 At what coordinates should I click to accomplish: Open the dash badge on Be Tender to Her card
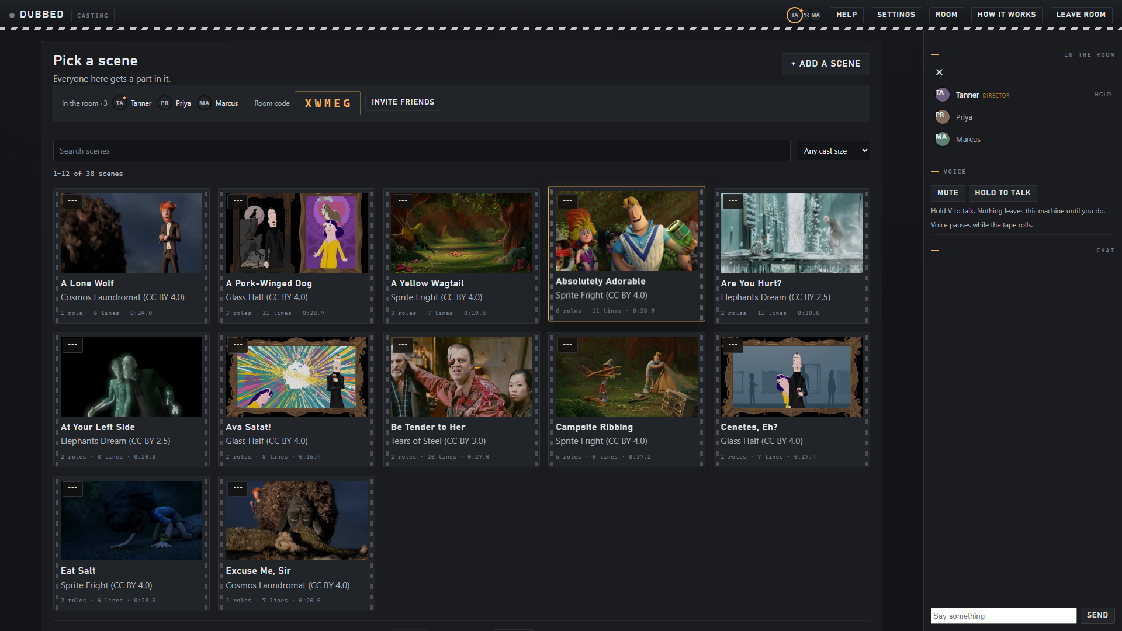(403, 345)
